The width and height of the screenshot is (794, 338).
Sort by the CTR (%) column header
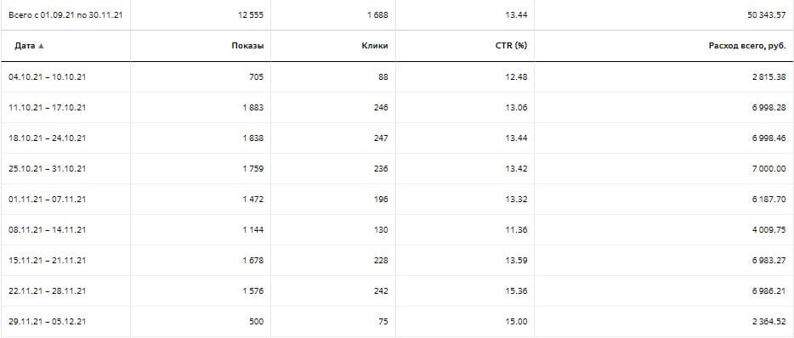(512, 46)
